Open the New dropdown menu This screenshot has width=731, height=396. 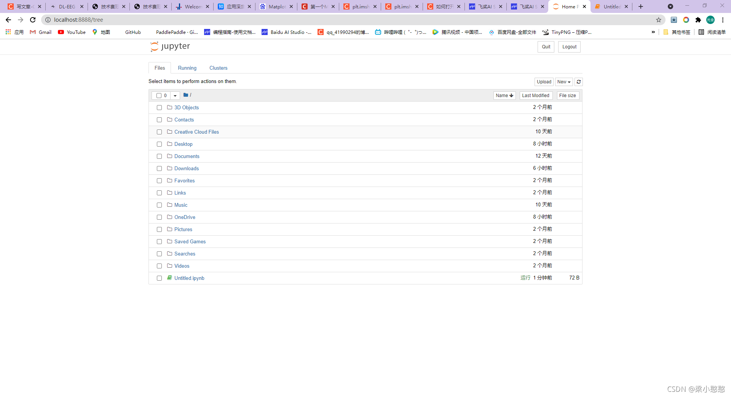(564, 82)
